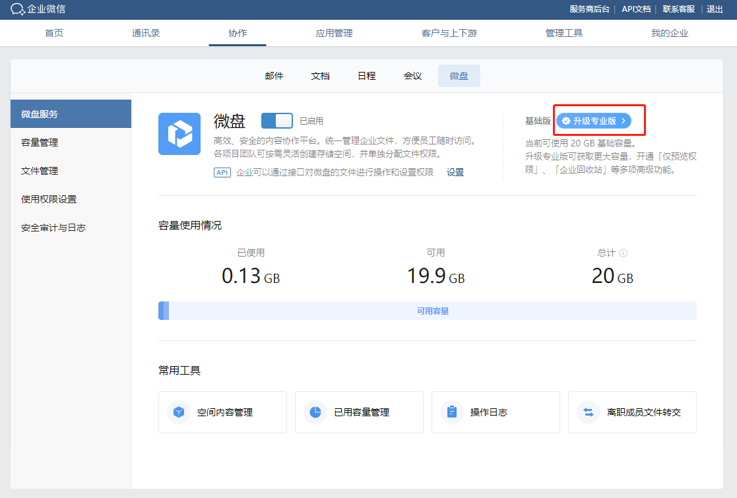Click the 设置 link next to API description
The width and height of the screenshot is (737, 498).
[455, 172]
